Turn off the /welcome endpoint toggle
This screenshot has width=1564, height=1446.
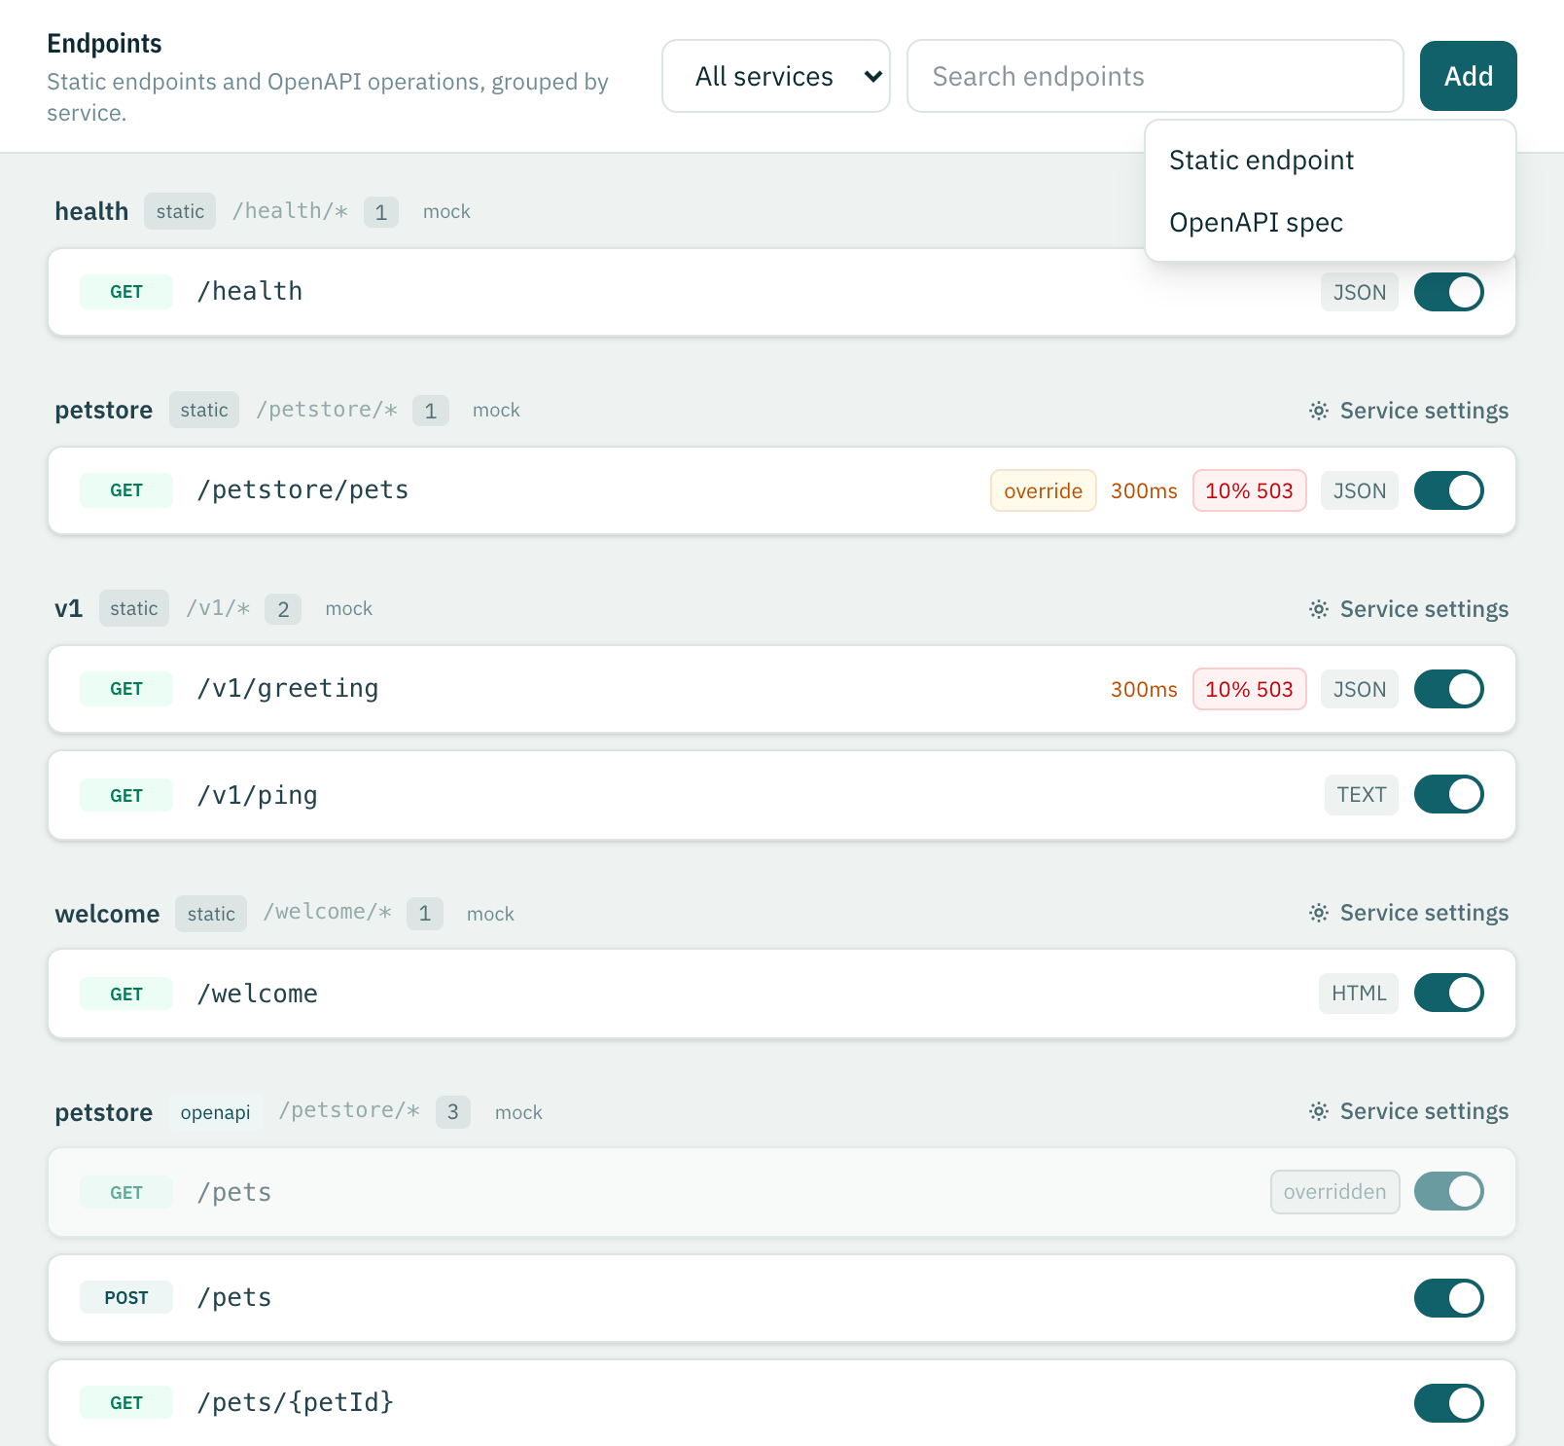(1448, 993)
